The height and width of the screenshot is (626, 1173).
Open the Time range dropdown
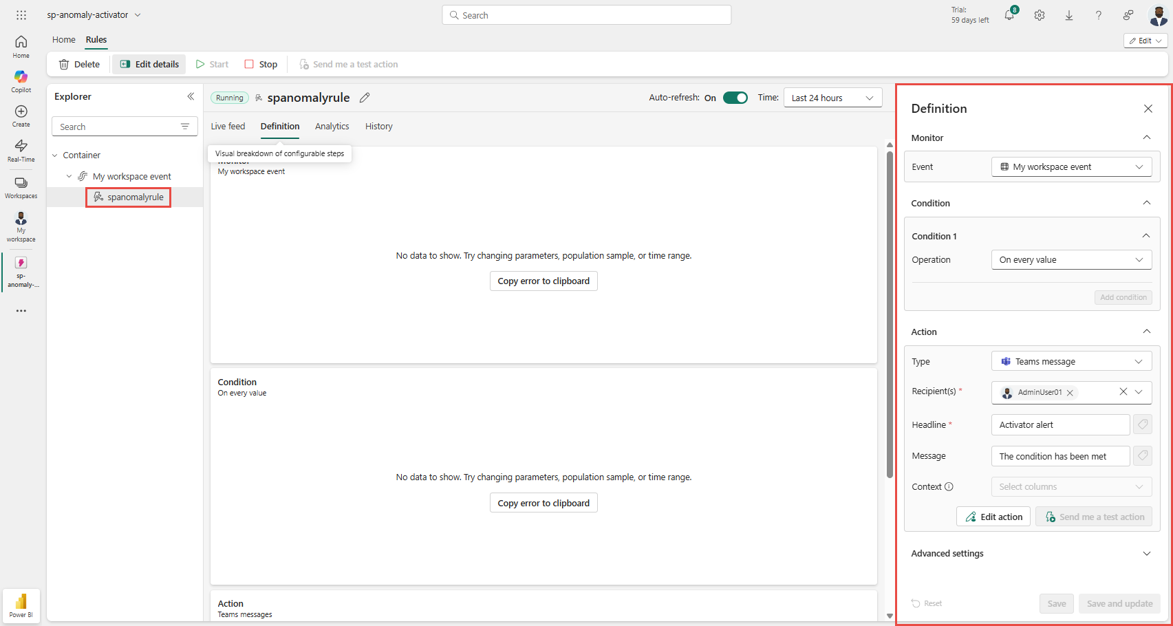[832, 98]
